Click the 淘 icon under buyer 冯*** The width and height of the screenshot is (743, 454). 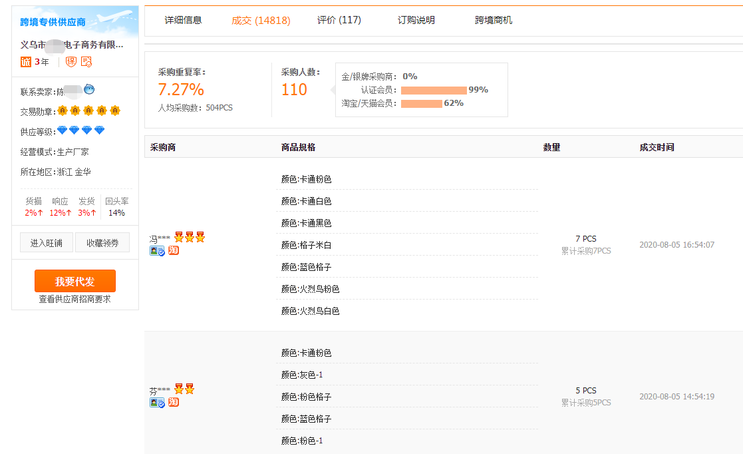174,250
